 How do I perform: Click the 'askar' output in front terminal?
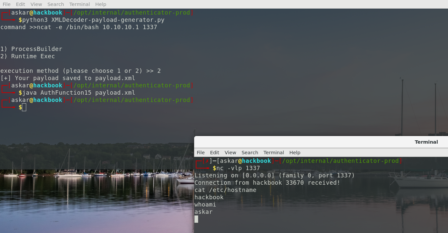click(x=203, y=212)
